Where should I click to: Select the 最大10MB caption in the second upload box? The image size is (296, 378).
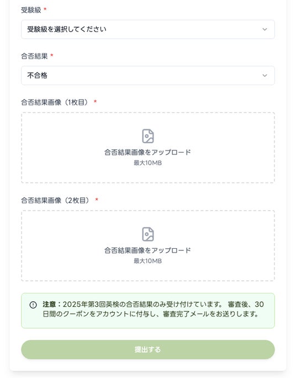pyautogui.click(x=147, y=261)
